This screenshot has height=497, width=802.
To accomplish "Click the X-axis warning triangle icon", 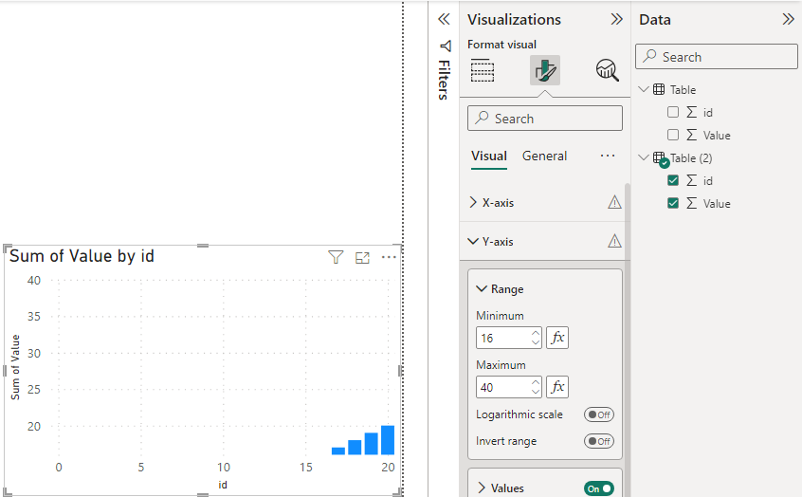I will [614, 202].
